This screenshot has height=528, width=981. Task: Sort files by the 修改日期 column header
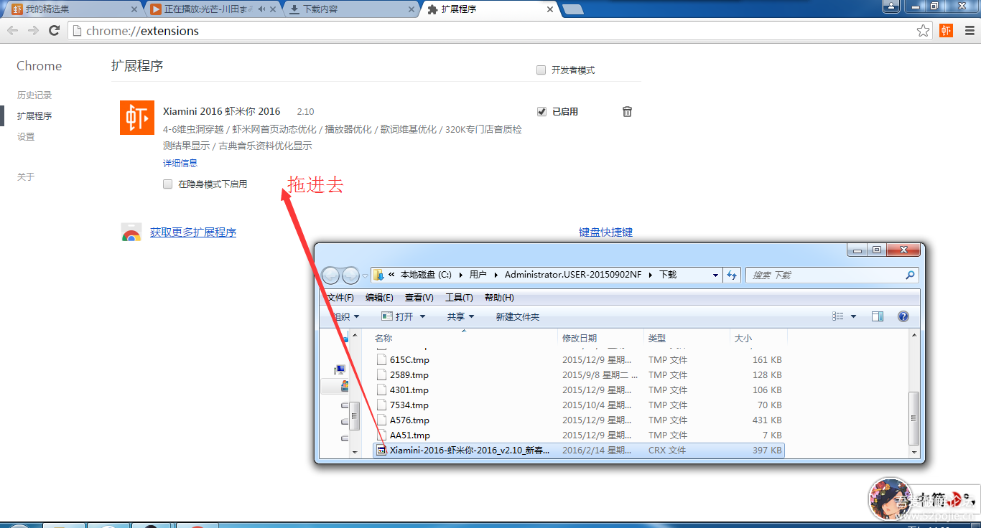point(600,338)
